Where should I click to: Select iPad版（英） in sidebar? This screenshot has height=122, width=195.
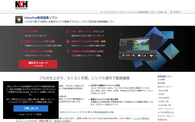point(163,102)
